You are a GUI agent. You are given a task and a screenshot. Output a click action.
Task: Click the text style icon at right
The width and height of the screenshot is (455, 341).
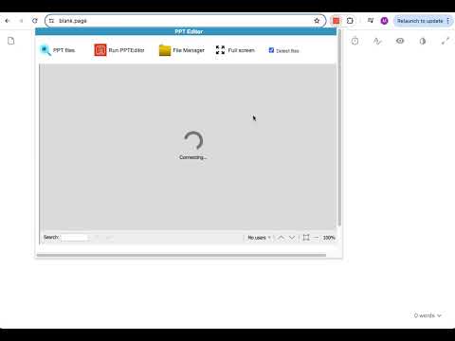pos(377,41)
